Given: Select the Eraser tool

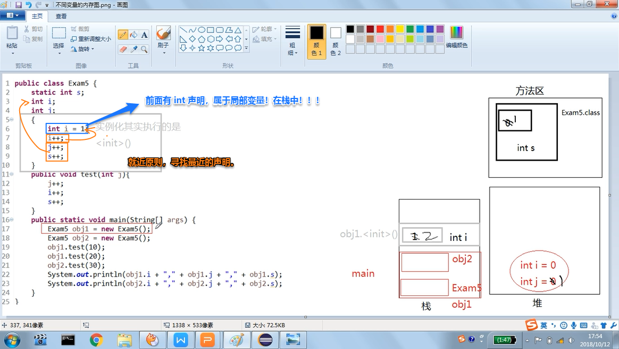Looking at the screenshot, I should pos(123,49).
